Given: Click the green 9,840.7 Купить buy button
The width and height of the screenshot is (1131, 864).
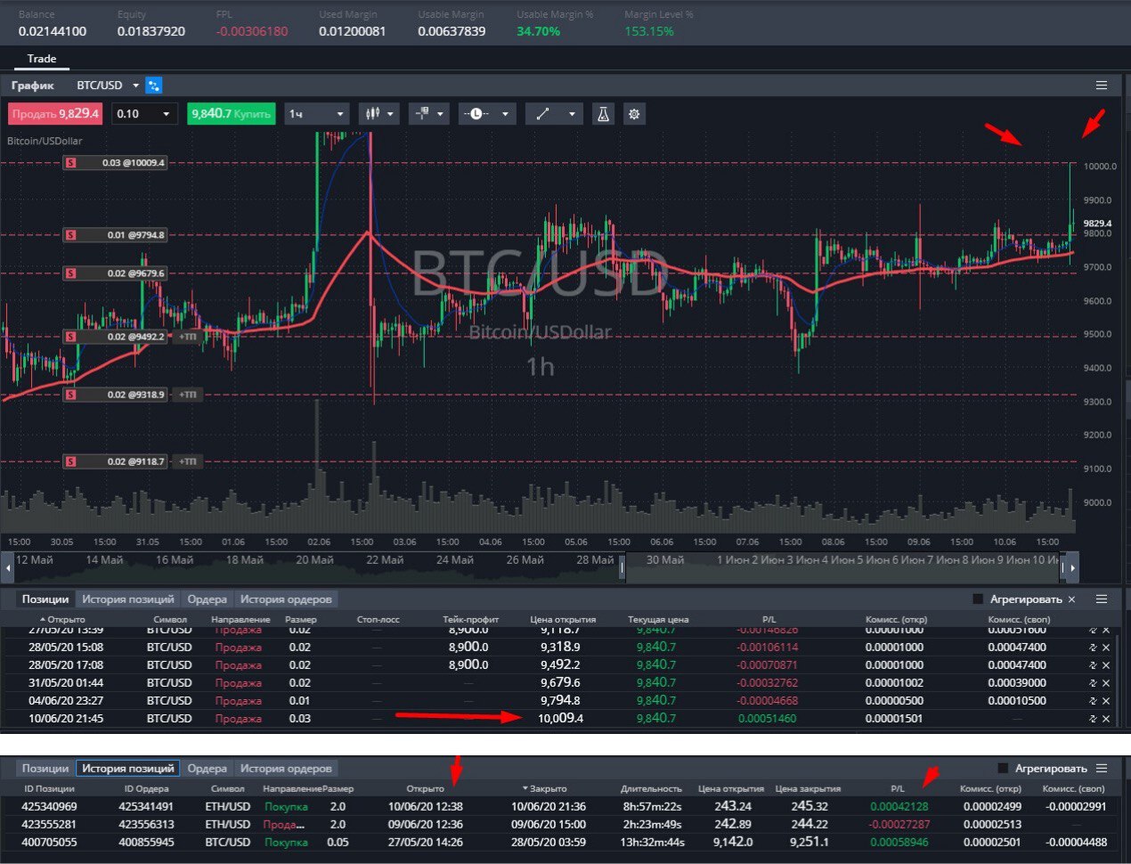Looking at the screenshot, I should point(231,114).
